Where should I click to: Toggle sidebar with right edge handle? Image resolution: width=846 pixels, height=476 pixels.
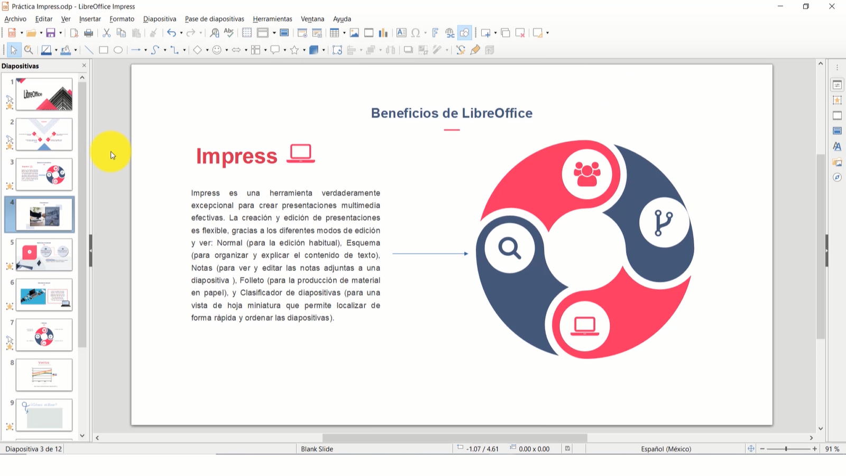point(826,250)
